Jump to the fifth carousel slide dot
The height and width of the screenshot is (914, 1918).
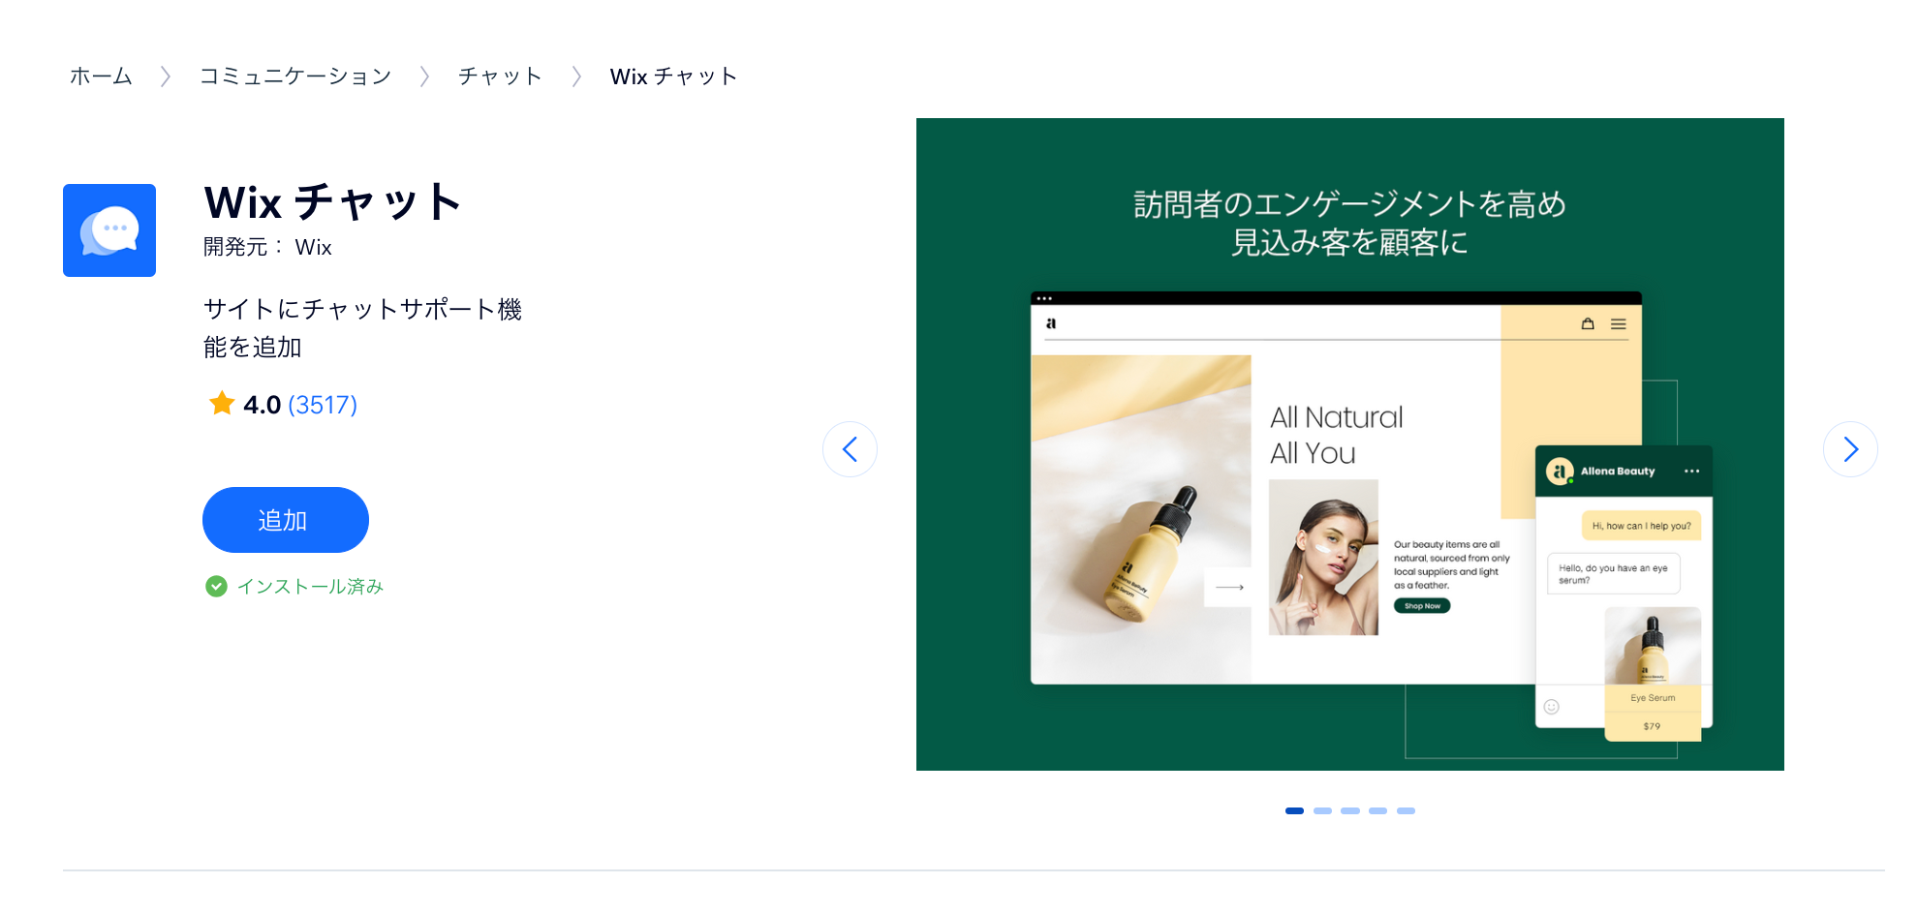tap(1406, 810)
